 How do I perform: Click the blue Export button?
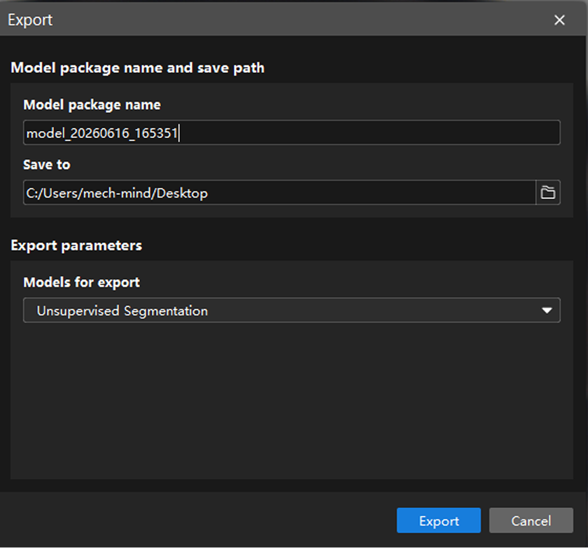pyautogui.click(x=439, y=521)
